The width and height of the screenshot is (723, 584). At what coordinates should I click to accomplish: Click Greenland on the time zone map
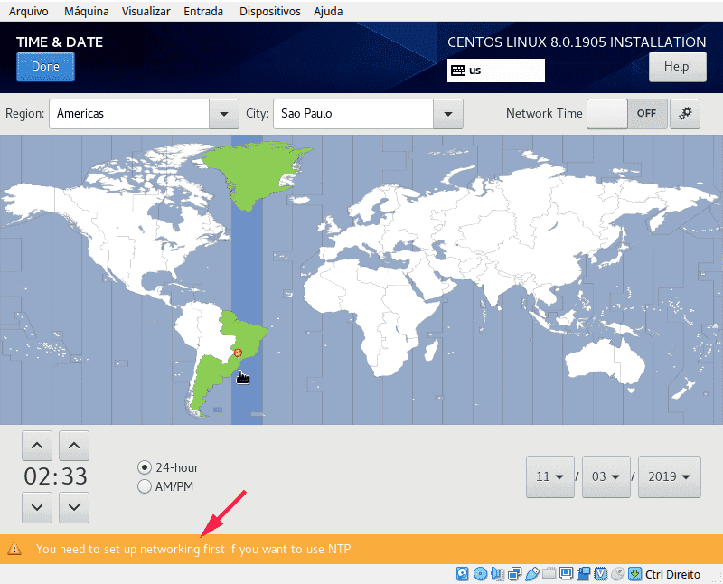[254, 172]
